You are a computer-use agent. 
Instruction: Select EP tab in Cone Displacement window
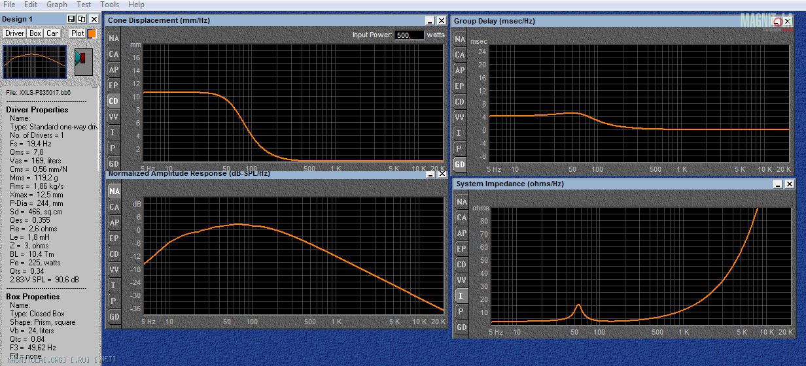(114, 86)
